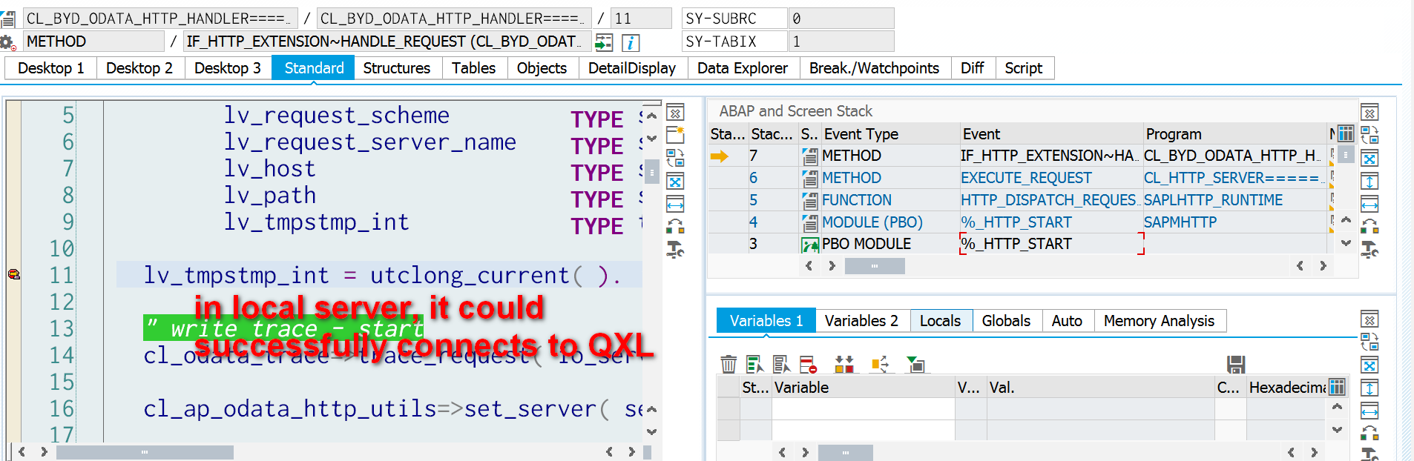Close the source code tool panel
This screenshot has width=1414, height=461.
[675, 113]
